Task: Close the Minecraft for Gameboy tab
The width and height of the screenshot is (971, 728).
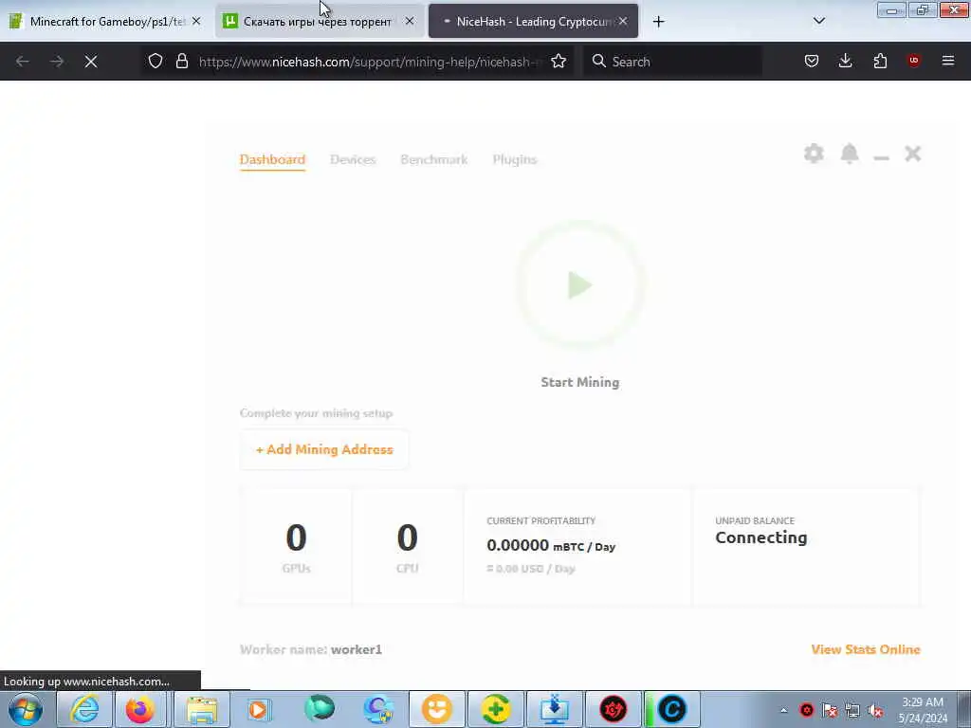Action: tap(196, 21)
